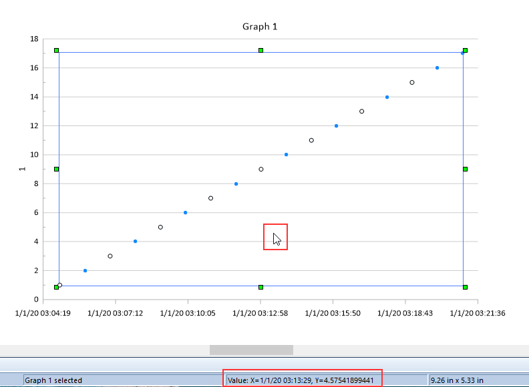The image size is (529, 387).
Task: Click the bottom-left green selection handle
Action: (x=57, y=287)
